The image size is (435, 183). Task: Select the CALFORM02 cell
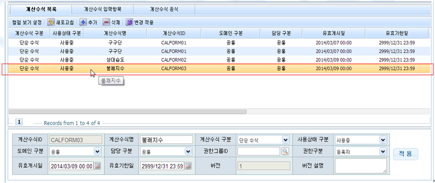point(174,60)
